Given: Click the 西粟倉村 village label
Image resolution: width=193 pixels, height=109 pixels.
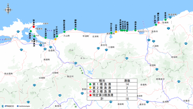Looking at the screenshot, I should [x=160, y=79].
